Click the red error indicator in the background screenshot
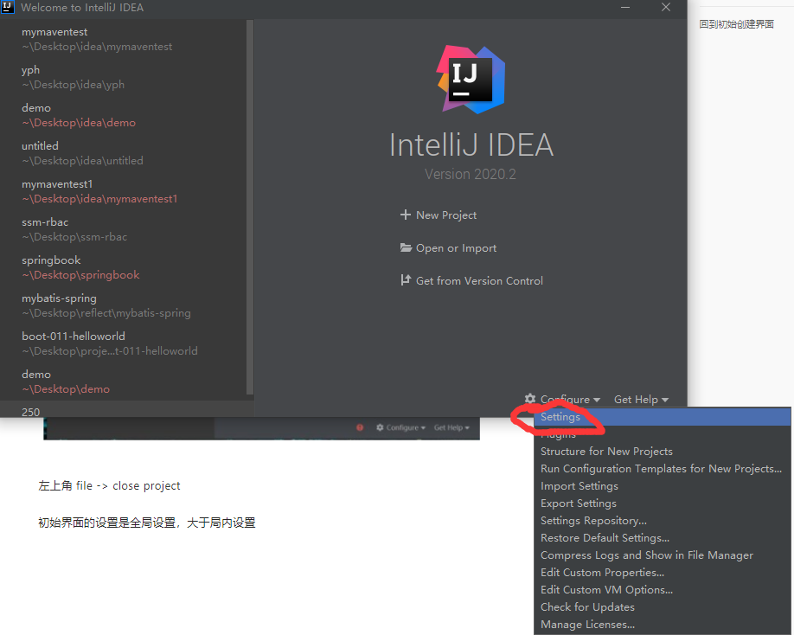The height and width of the screenshot is (635, 794). click(360, 427)
